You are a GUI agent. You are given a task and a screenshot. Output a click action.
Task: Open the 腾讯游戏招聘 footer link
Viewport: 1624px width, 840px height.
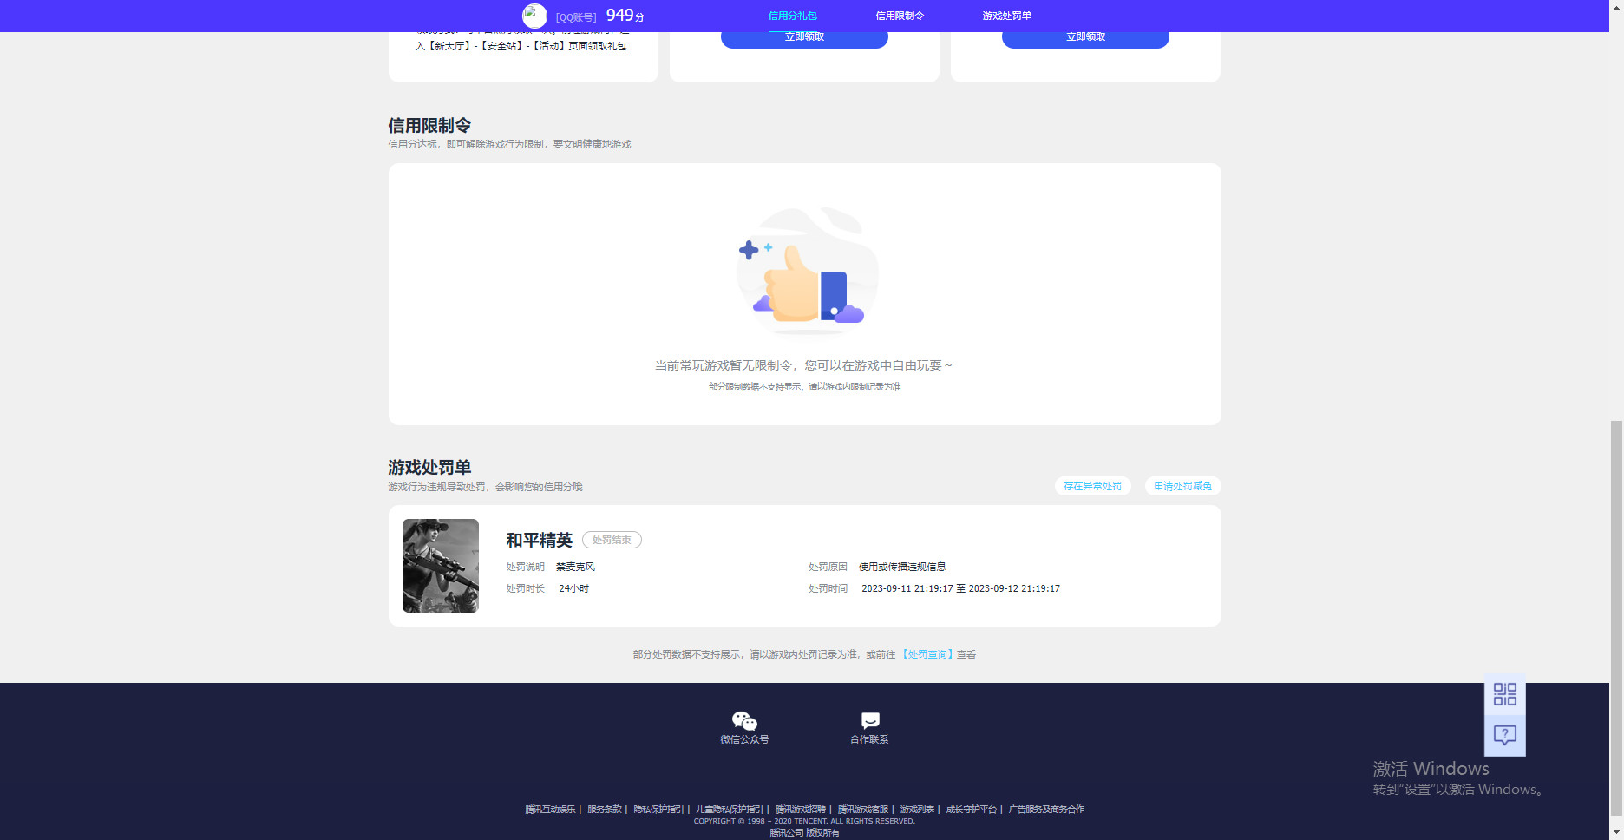(801, 810)
